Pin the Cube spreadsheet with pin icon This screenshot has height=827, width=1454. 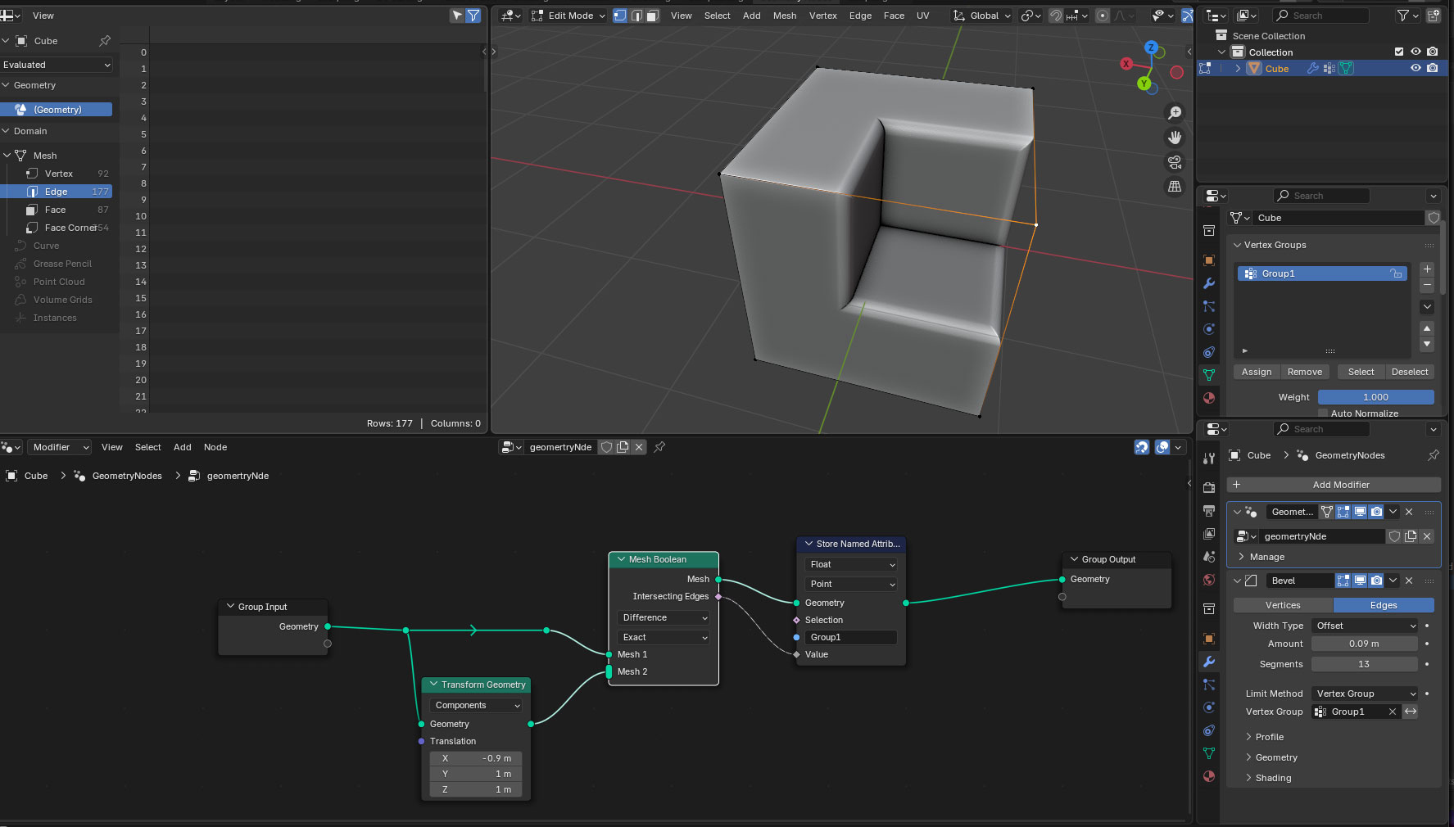tap(105, 41)
